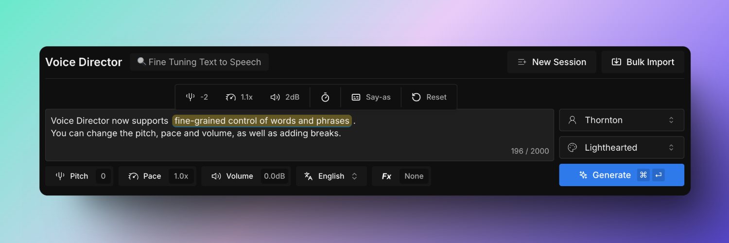The height and width of the screenshot is (243, 729).
Task: Click the pace speedometer icon in the selection toolbar
Action: point(230,97)
